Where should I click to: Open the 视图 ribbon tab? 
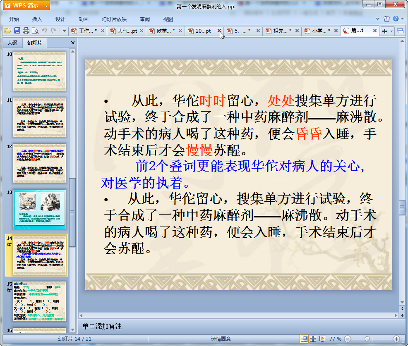168,19
